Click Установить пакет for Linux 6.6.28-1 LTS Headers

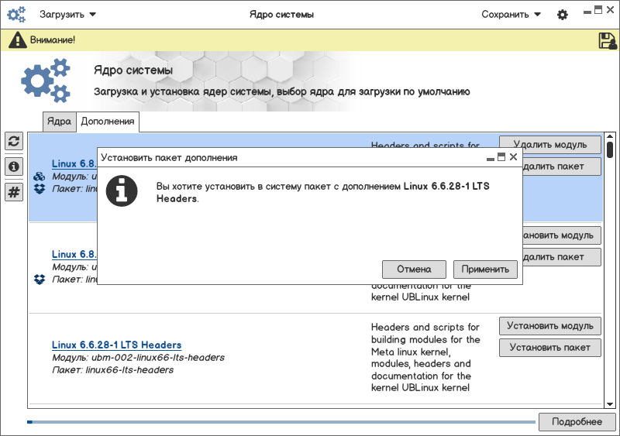click(x=549, y=348)
